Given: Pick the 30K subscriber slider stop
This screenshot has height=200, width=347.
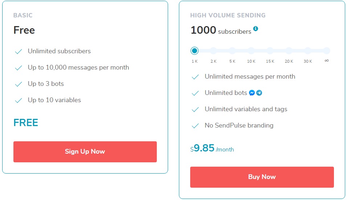Looking at the screenshot, I should point(307,51).
